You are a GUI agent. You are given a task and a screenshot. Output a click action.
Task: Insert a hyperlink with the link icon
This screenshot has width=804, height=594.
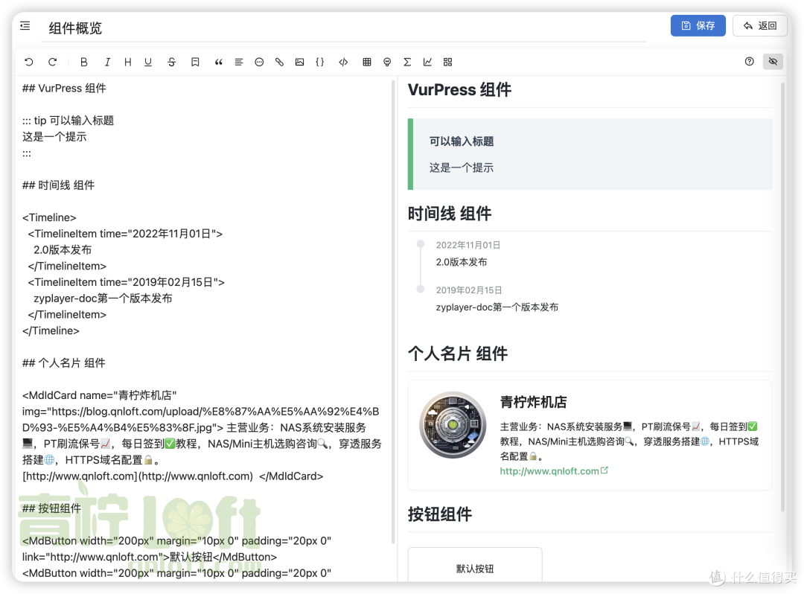[279, 62]
